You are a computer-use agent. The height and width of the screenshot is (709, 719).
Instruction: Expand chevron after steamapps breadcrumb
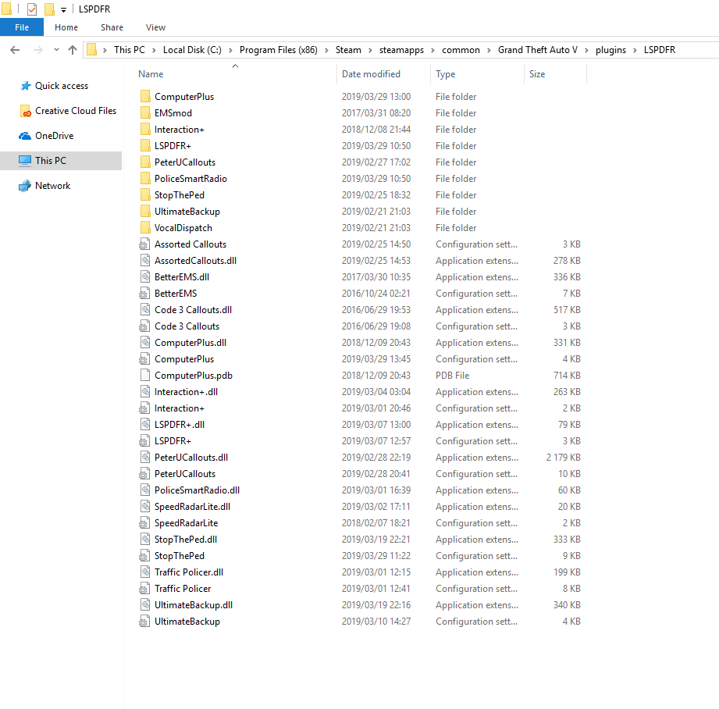coord(432,50)
